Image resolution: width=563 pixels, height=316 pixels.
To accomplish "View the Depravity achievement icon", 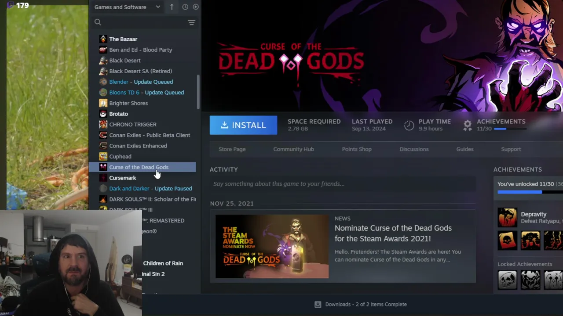I will point(507,218).
